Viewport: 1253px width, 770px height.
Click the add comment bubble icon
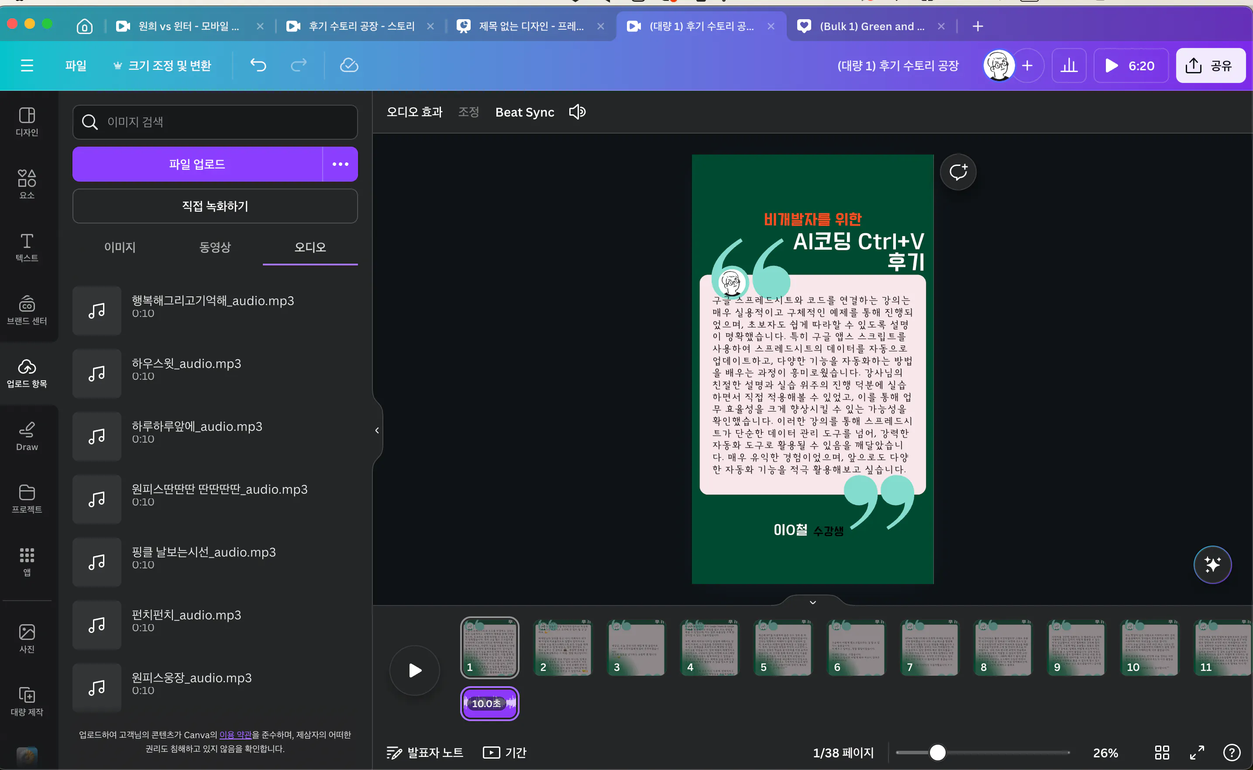pos(957,172)
